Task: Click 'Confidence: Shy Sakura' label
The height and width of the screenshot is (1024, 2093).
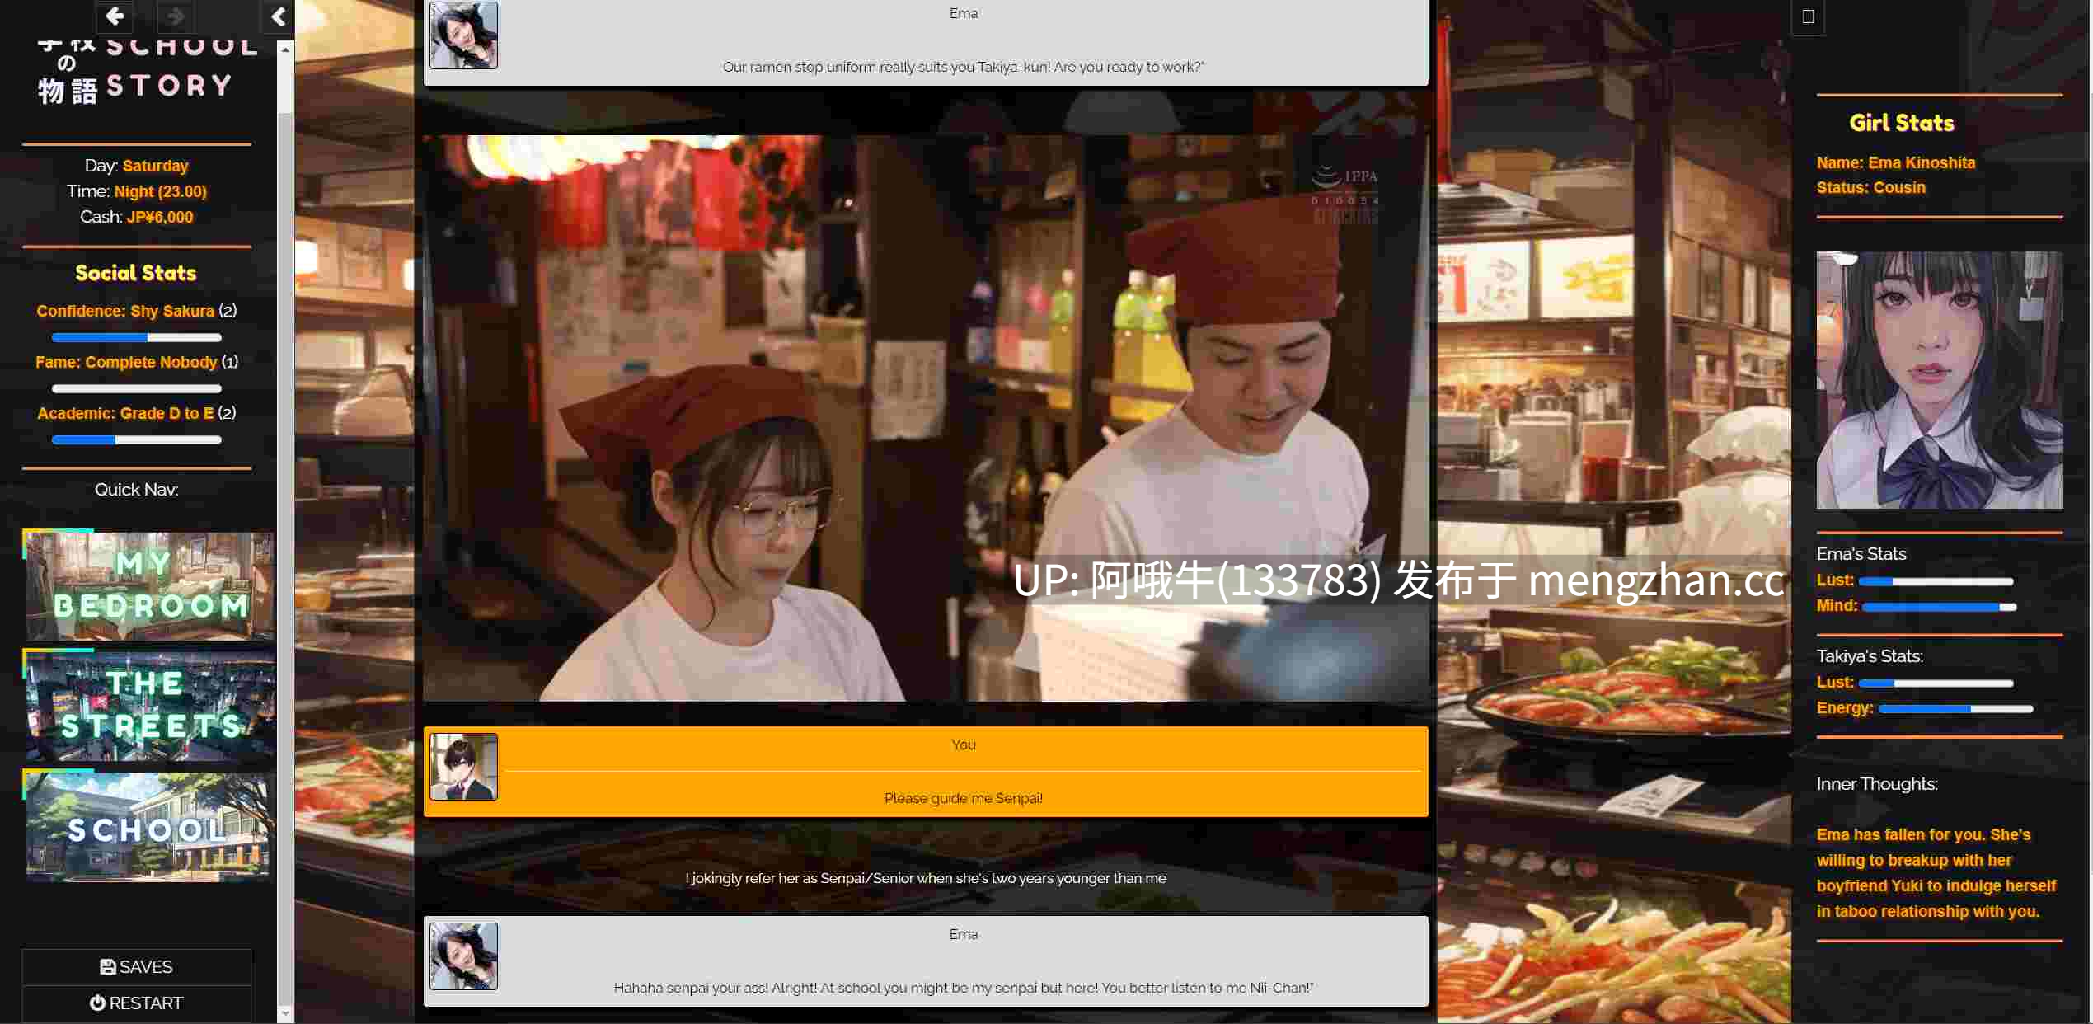Action: [125, 311]
